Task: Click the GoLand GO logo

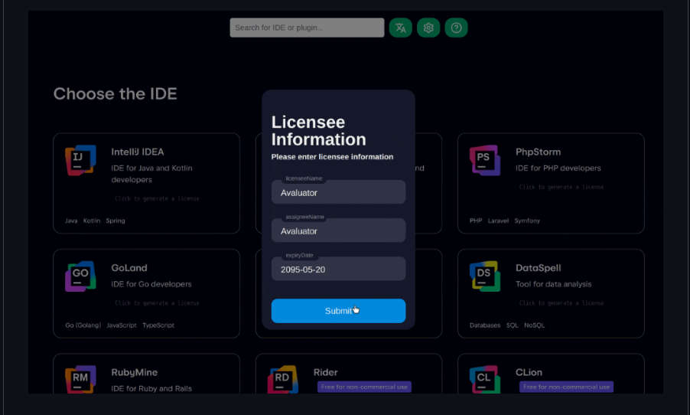Action: click(x=80, y=276)
